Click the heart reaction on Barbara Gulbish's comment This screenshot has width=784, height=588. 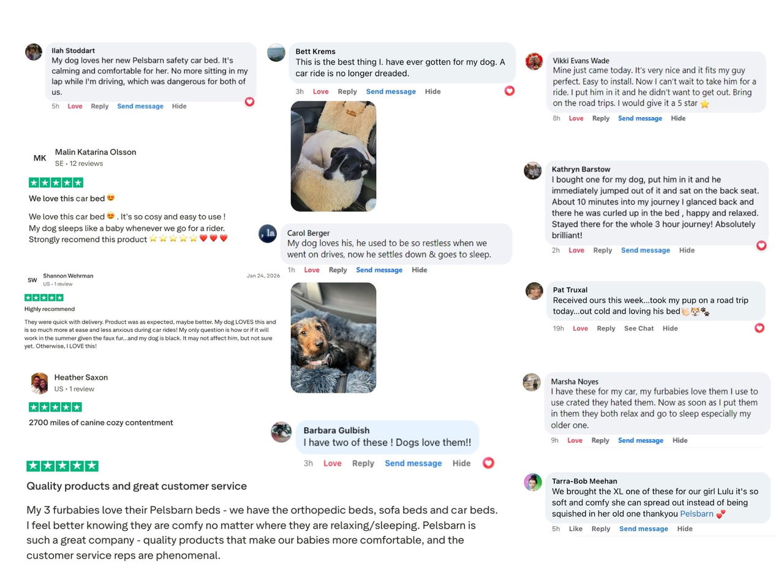(x=488, y=463)
